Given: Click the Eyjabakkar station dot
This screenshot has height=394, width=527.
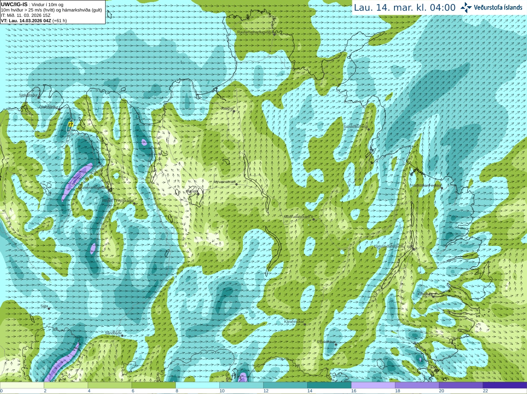Looking at the screenshot, I should [x=336, y=344].
